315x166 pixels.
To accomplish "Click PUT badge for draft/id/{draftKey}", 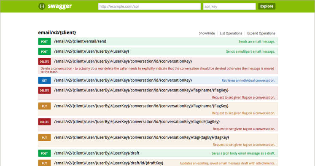I will tap(44, 163).
